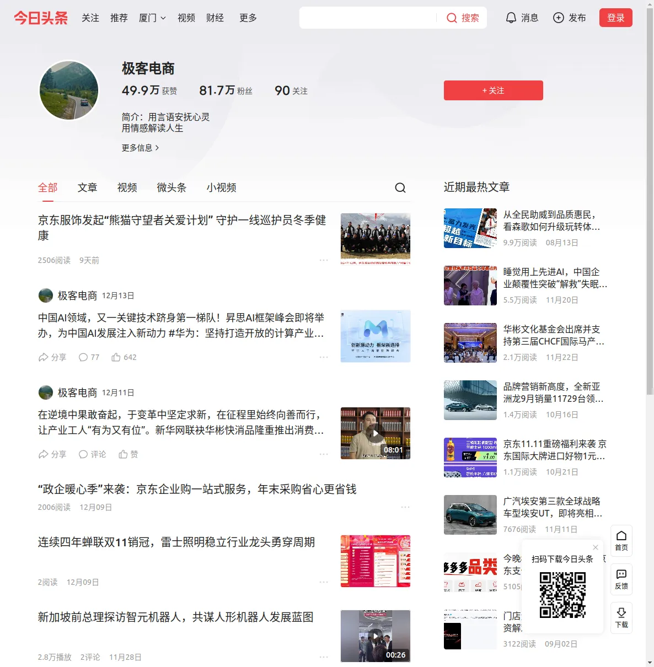This screenshot has height=667, width=654.
Task: Click the 雷士照明 article red thumbnail
Action: pyautogui.click(x=376, y=561)
